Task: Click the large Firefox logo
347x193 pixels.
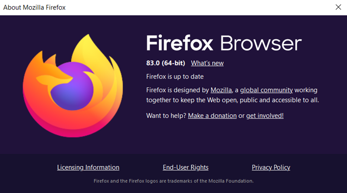Action: click(x=73, y=85)
